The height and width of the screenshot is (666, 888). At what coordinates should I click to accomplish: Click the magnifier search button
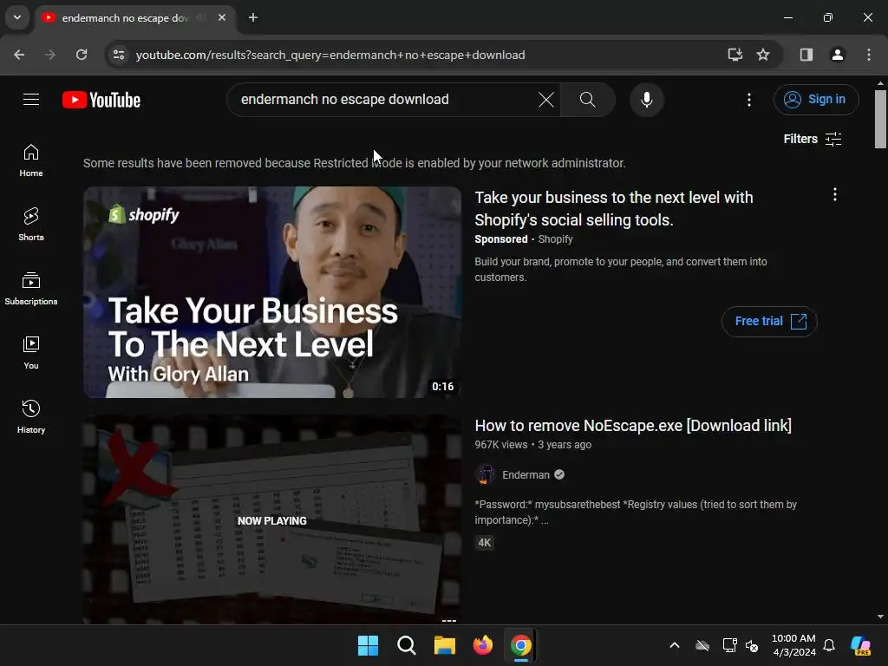pyautogui.click(x=587, y=100)
